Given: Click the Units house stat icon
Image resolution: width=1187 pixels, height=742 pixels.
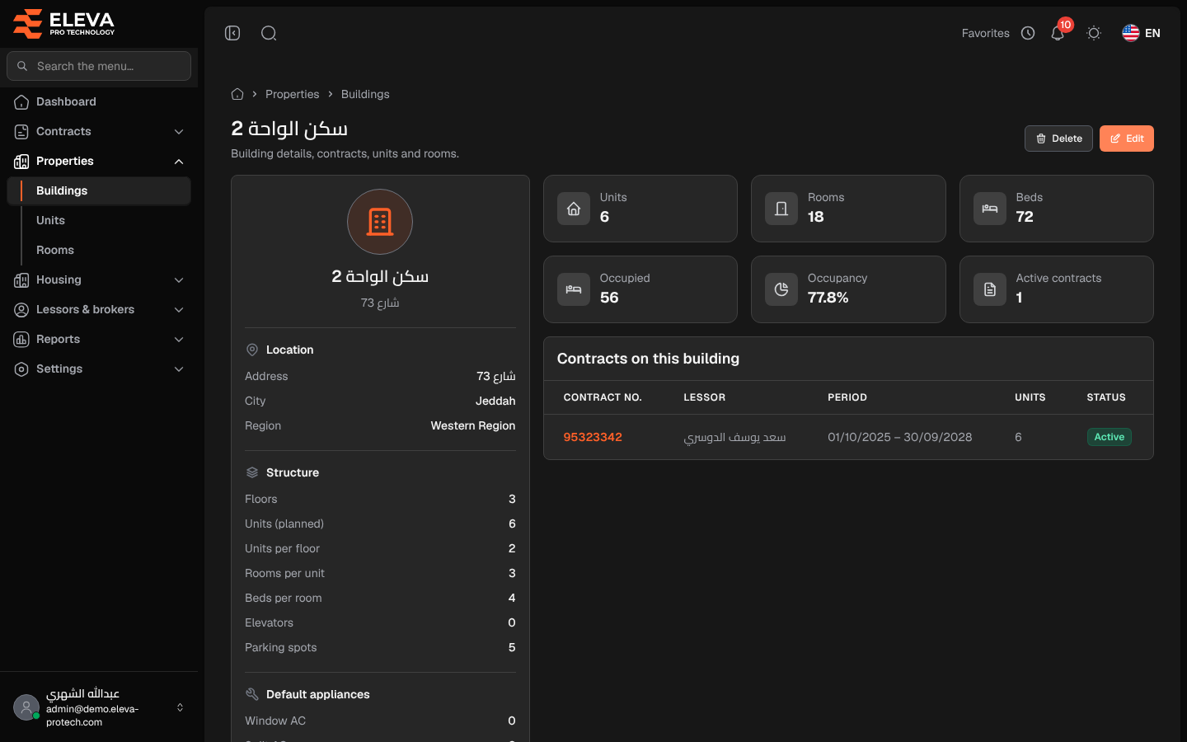Looking at the screenshot, I should pos(574,209).
